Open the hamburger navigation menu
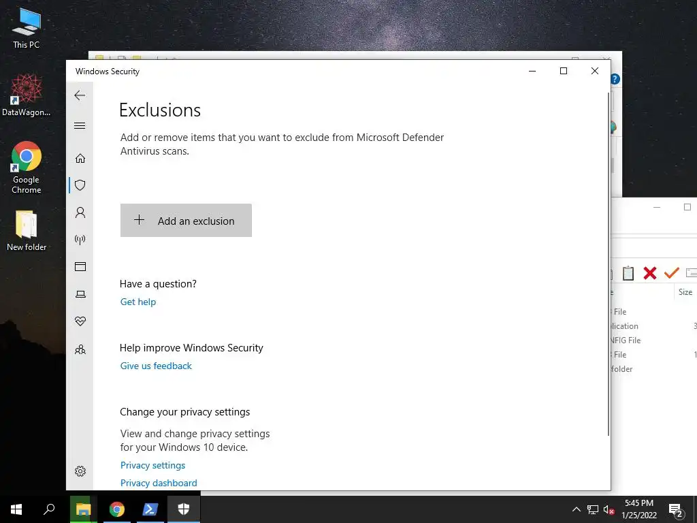Screen dimensions: 697x523 coord(80,126)
